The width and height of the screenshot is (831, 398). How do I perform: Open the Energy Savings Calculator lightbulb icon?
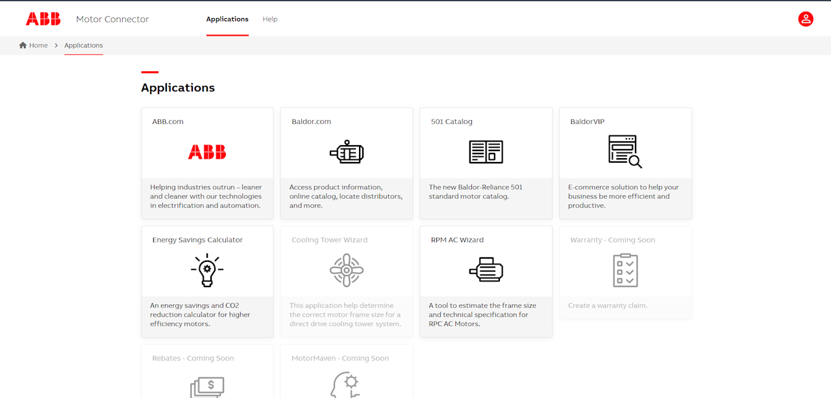[x=207, y=270]
